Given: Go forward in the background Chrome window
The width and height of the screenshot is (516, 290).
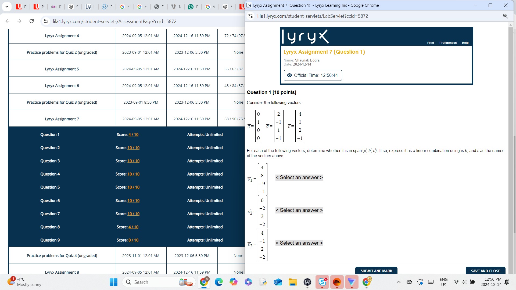Looking at the screenshot, I should tap(19, 21).
